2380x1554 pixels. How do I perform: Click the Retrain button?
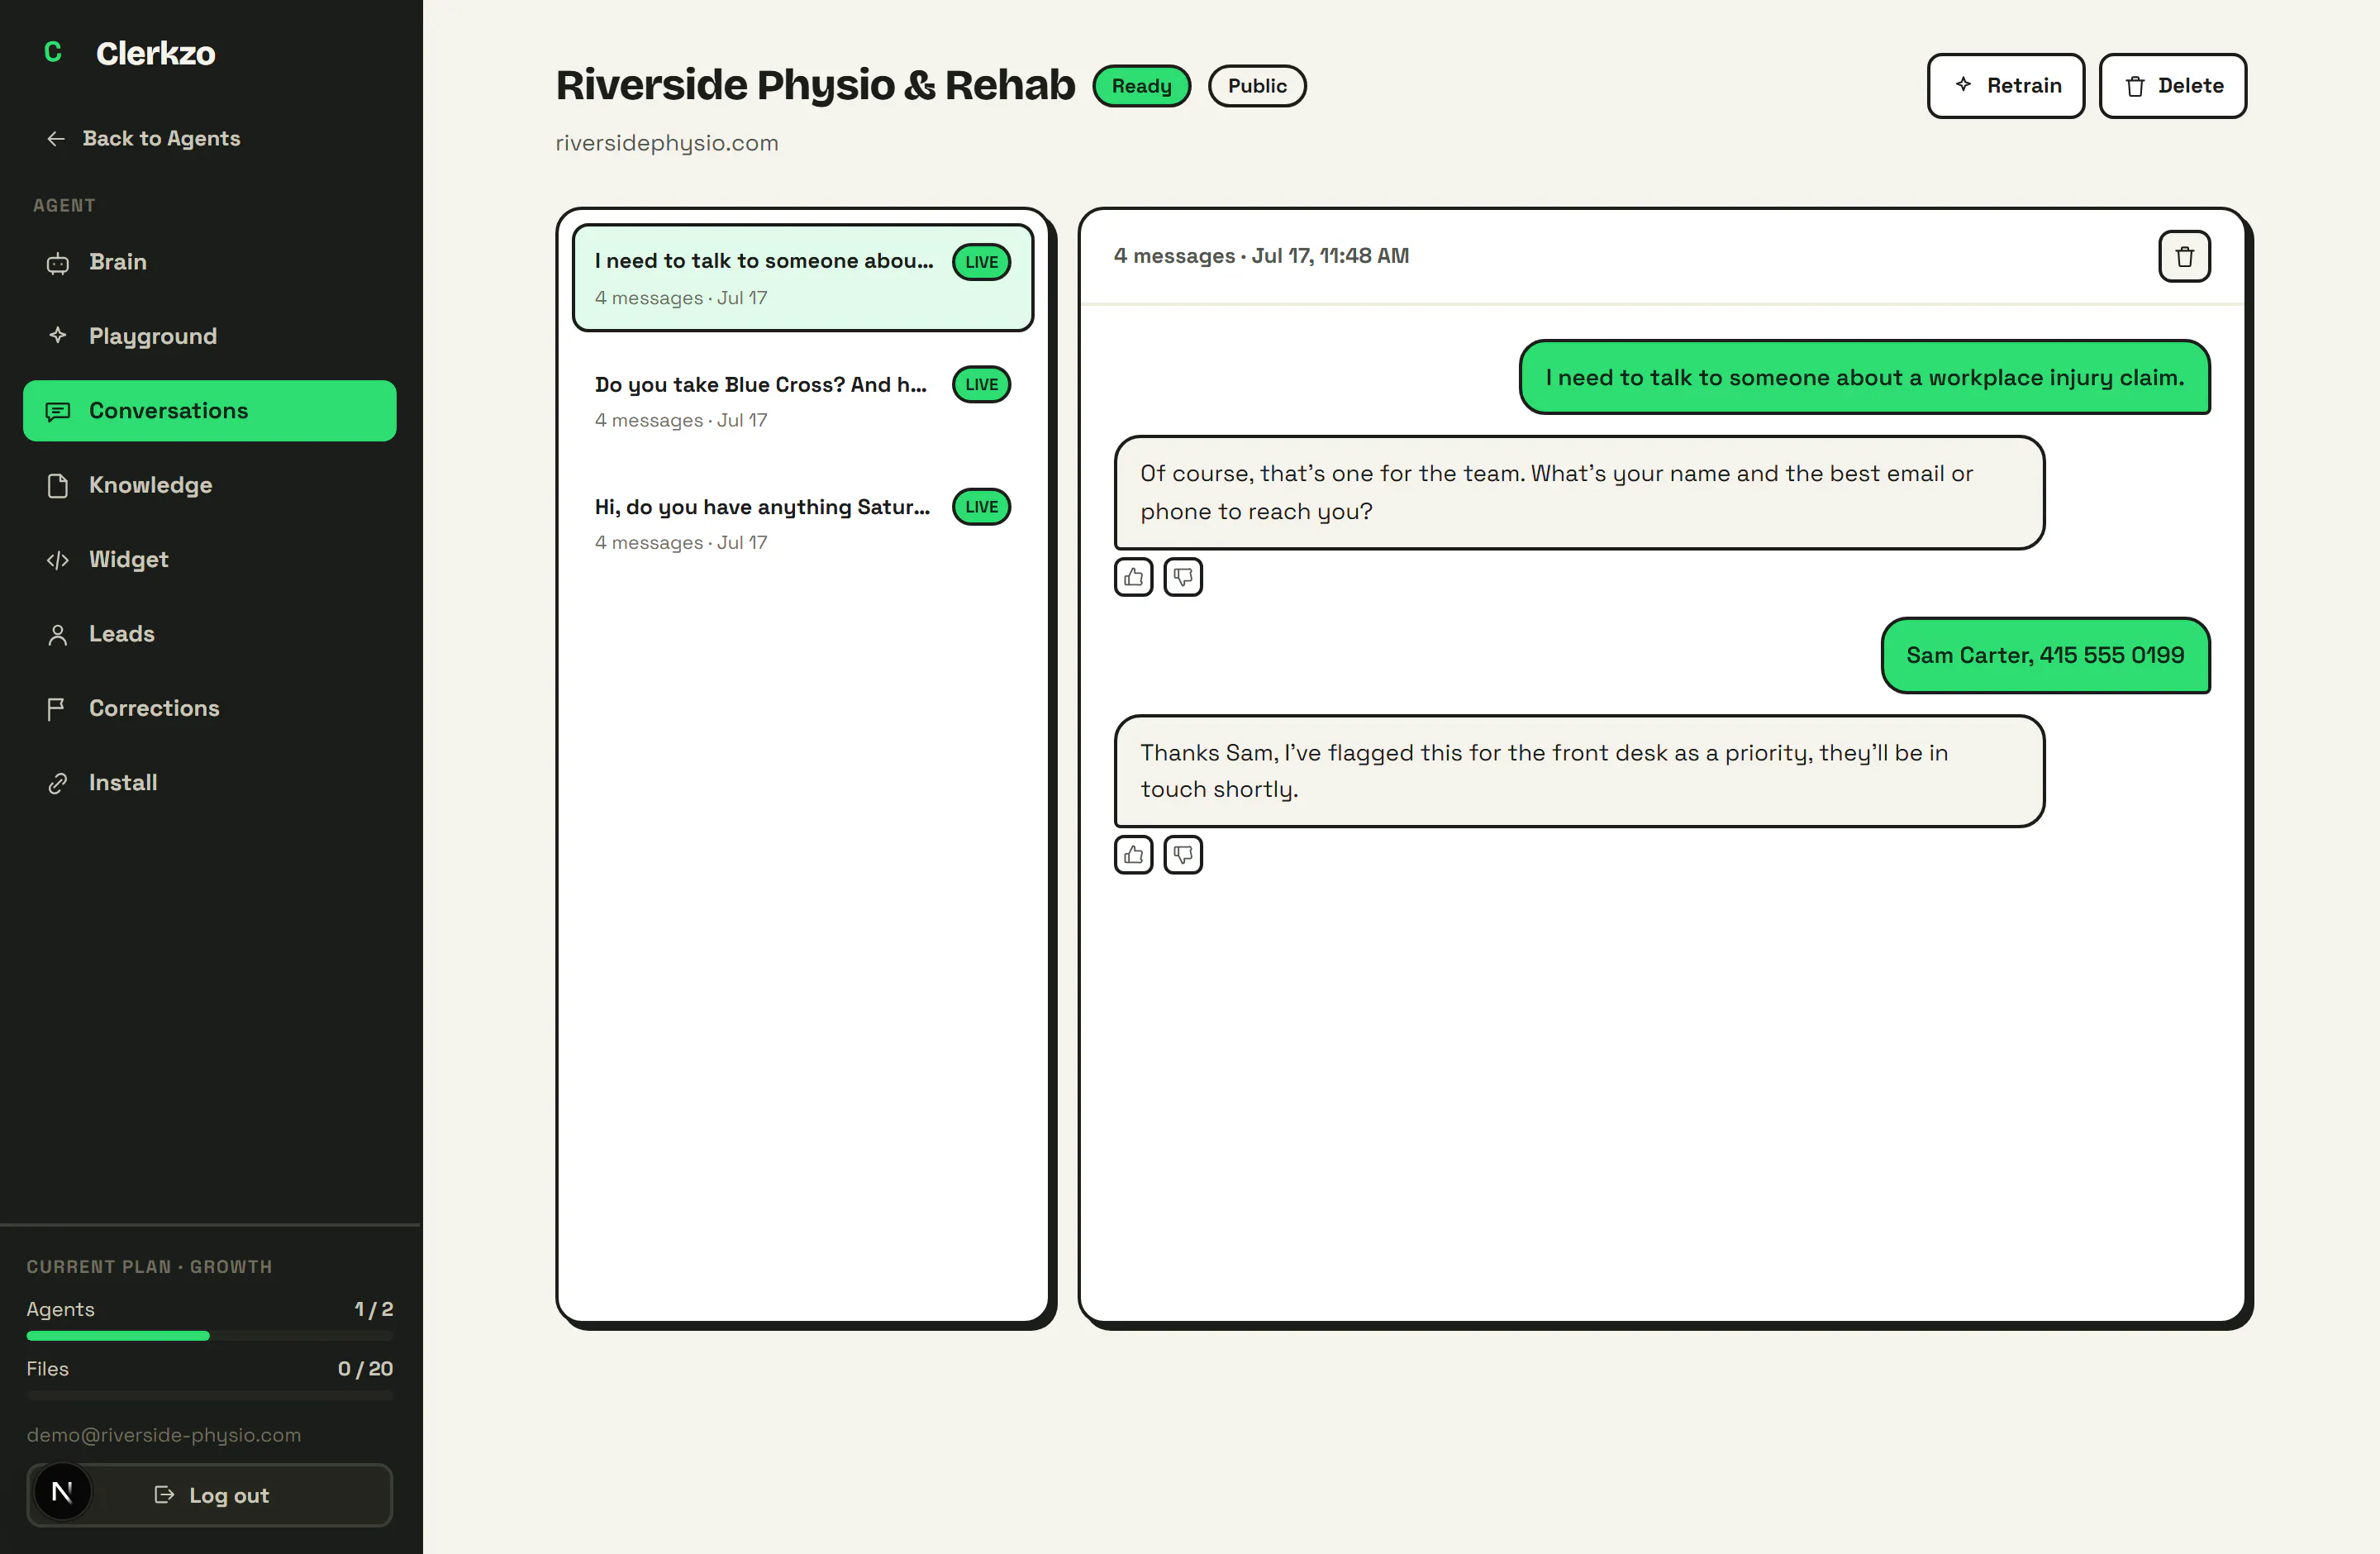[2005, 86]
